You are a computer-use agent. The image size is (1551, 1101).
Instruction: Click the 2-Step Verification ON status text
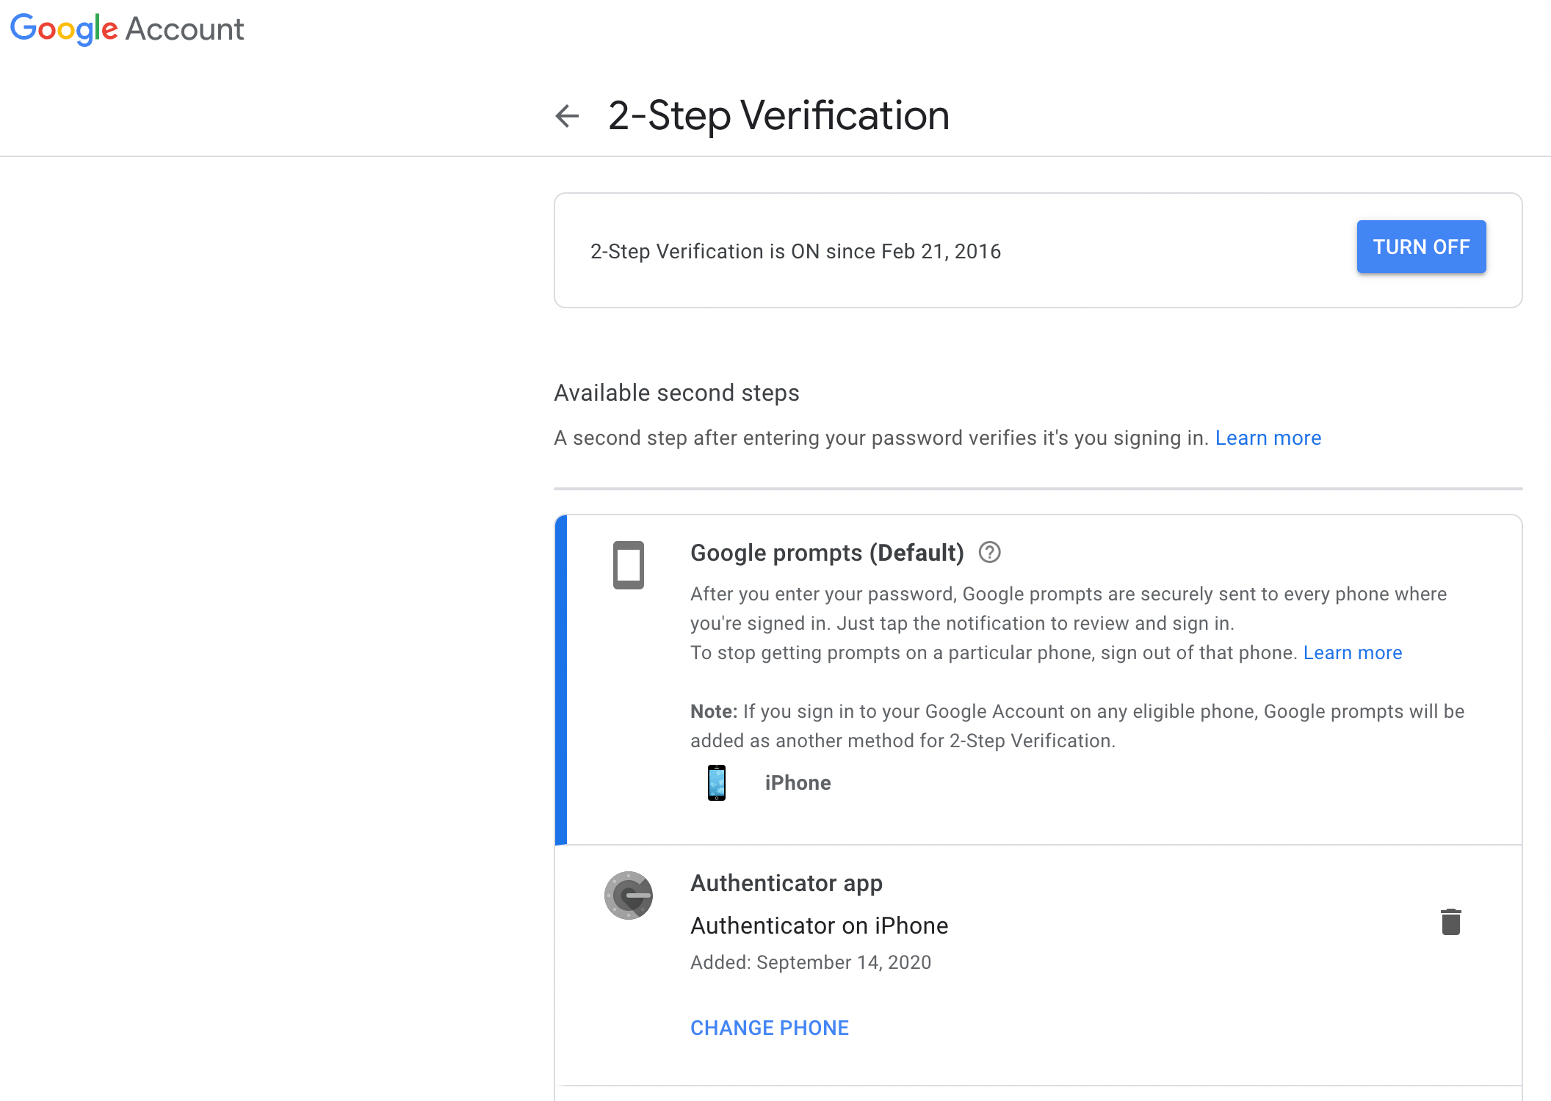click(x=795, y=251)
